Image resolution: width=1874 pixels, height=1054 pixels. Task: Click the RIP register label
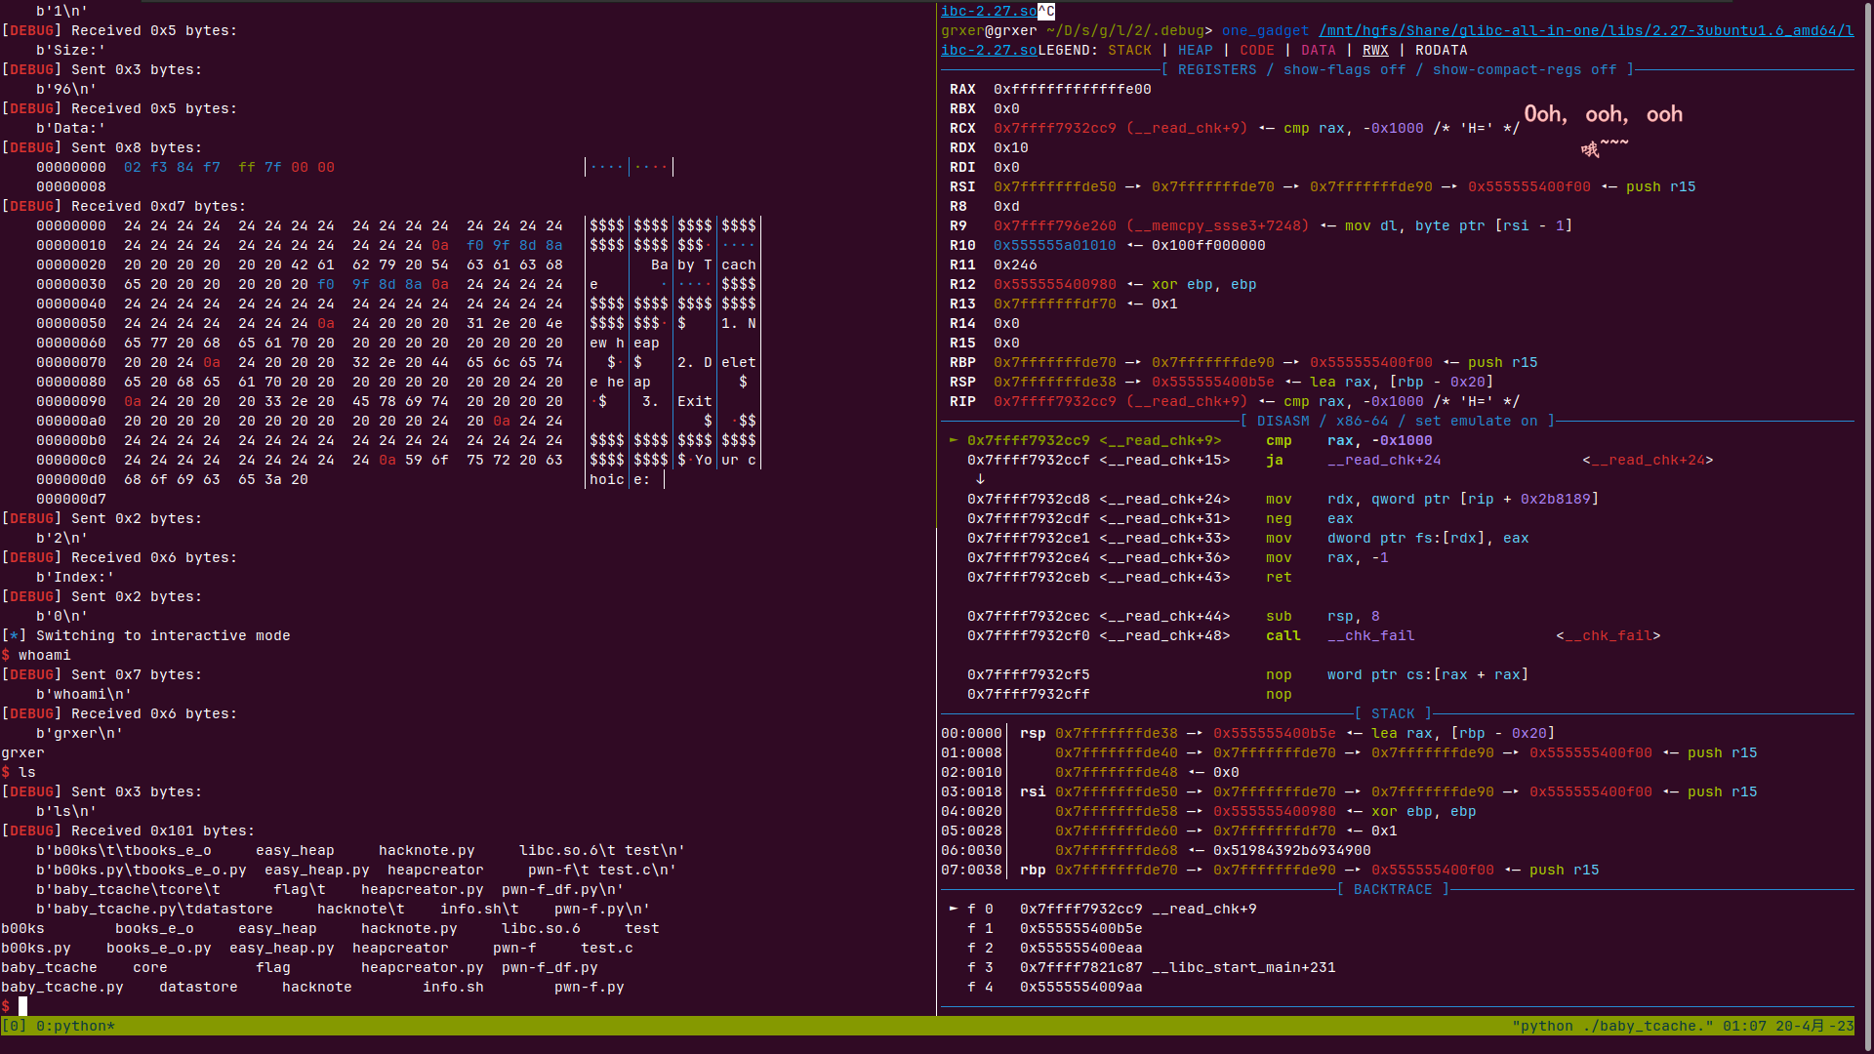pyautogui.click(x=962, y=401)
